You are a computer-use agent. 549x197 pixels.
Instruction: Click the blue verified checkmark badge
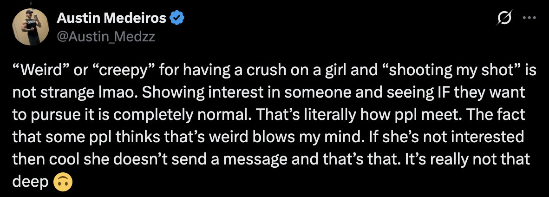(178, 19)
